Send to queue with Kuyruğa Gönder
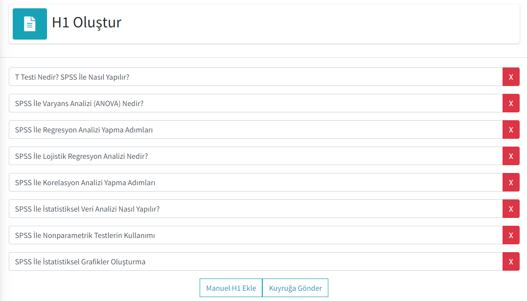527x301 pixels. click(x=295, y=288)
